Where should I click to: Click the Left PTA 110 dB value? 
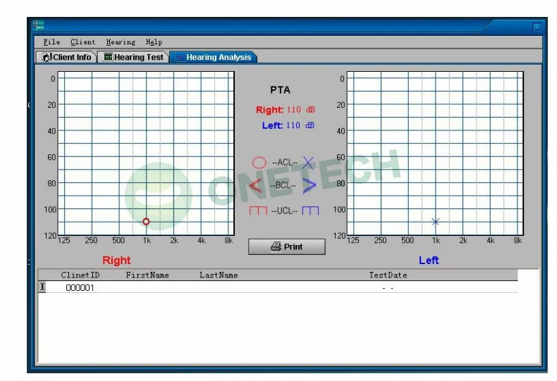point(300,125)
